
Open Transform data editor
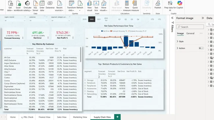click(71, 6)
